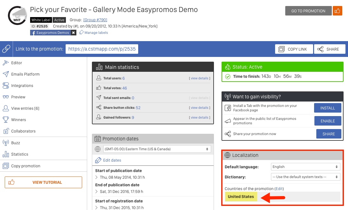Click the COPY LINK button
Screen dimensions: 348x210
coord(294,49)
